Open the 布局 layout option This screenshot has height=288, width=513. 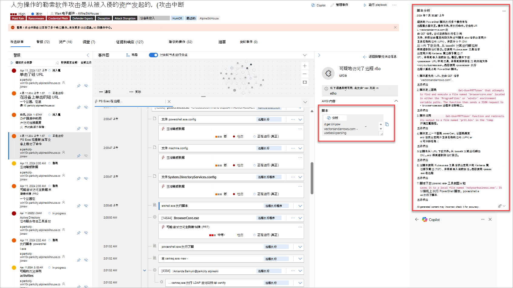pos(132,55)
